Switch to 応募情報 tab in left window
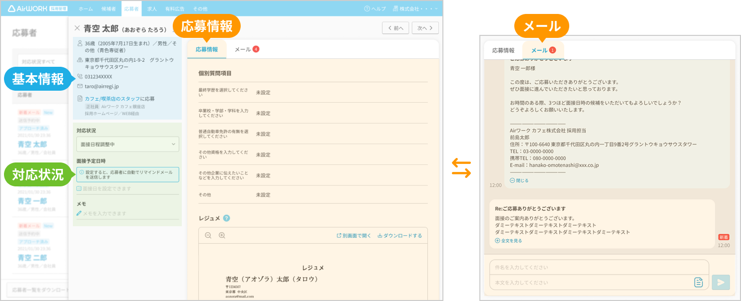Viewport: 741px width, 301px height. coord(207,49)
